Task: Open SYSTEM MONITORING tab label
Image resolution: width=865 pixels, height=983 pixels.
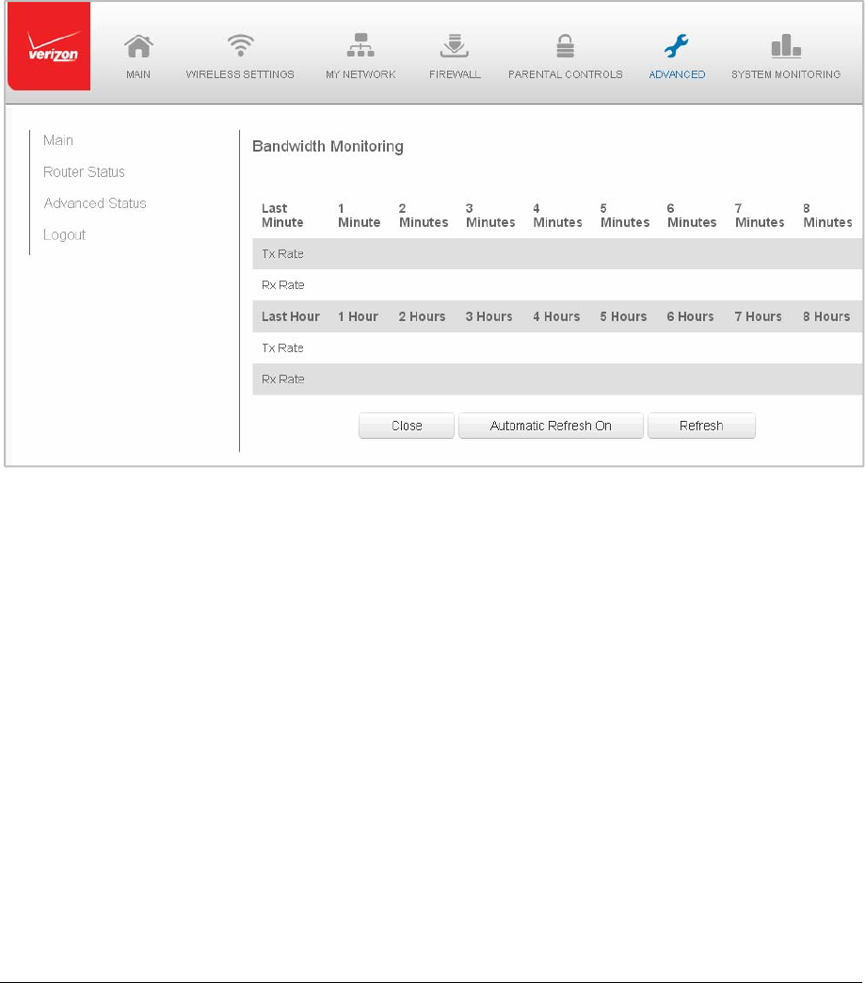Action: [786, 74]
